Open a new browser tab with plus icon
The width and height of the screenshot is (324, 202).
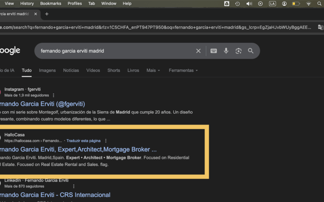pos(47,14)
